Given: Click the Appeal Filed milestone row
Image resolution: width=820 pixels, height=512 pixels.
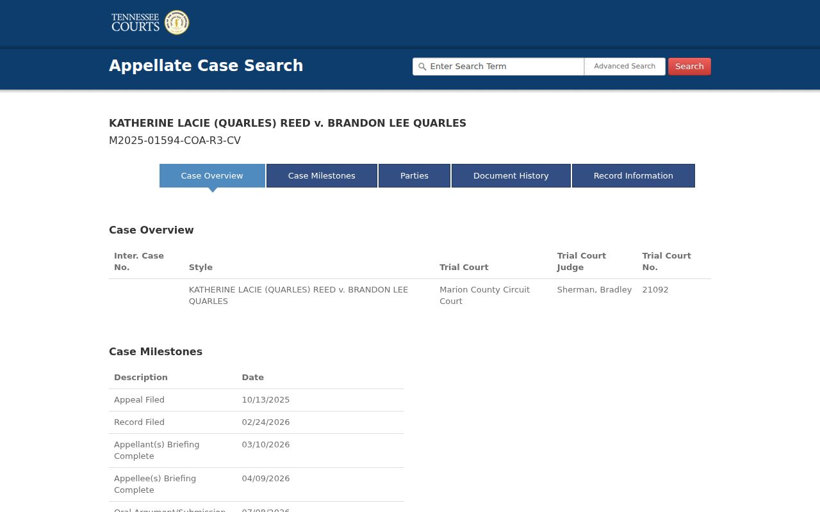Looking at the screenshot, I should pyautogui.click(x=256, y=400).
